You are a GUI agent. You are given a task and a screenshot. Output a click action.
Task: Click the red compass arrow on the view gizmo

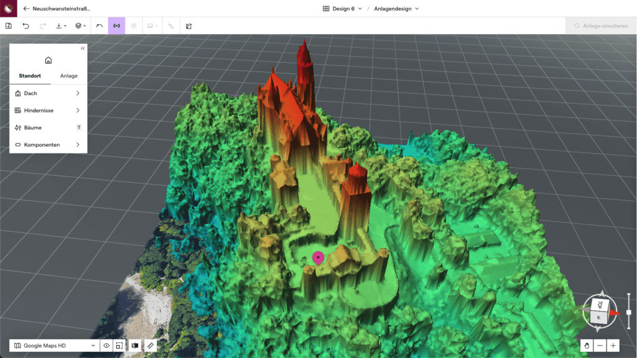click(x=614, y=313)
